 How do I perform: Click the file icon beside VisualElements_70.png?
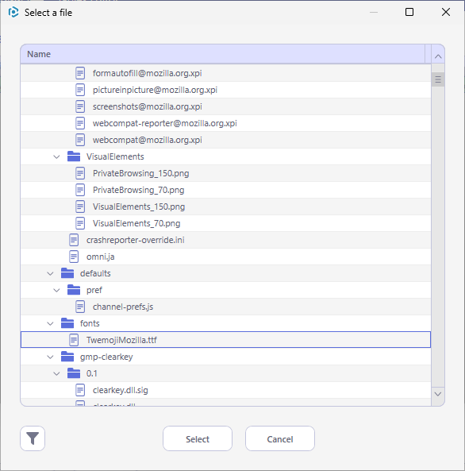pyautogui.click(x=80, y=223)
